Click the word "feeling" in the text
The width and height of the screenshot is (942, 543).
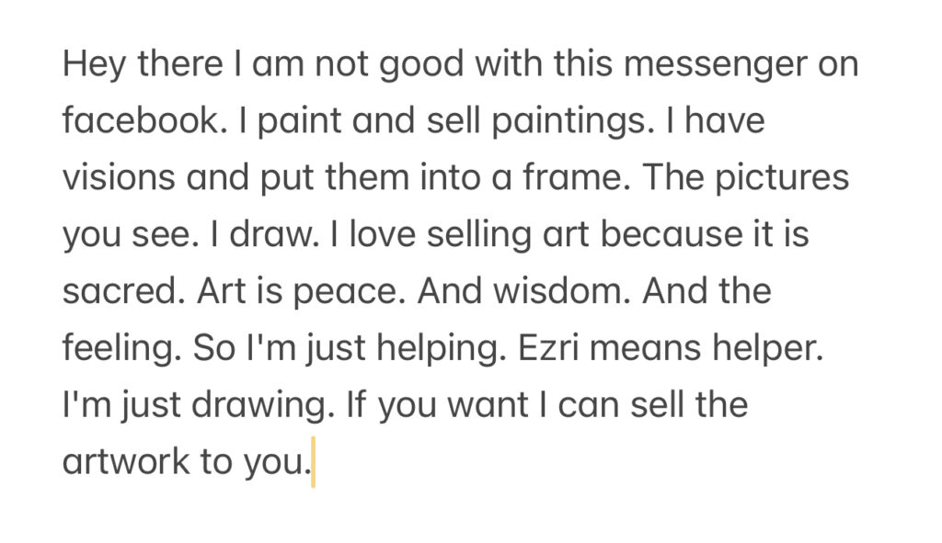[118, 348]
